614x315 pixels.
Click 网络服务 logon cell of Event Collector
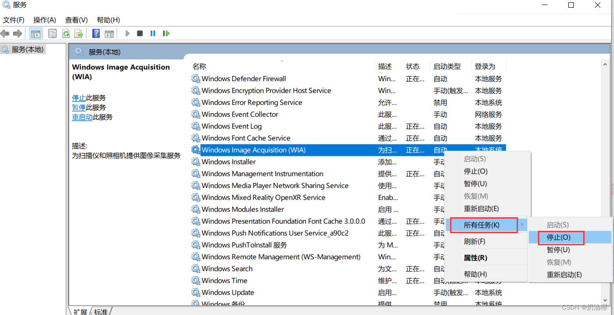488,115
